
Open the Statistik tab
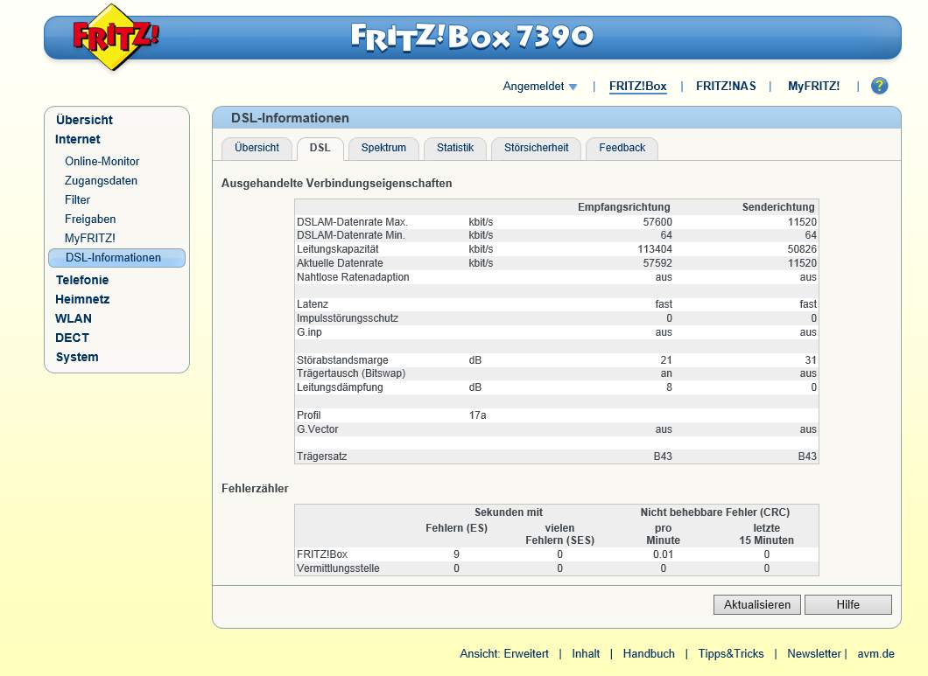[x=455, y=148]
